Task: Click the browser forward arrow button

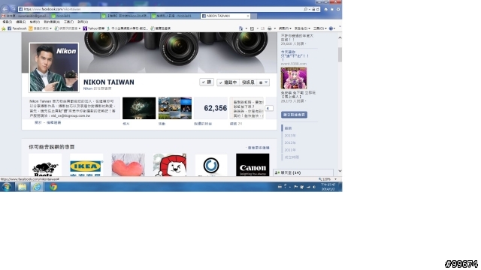Action: click(x=14, y=9)
